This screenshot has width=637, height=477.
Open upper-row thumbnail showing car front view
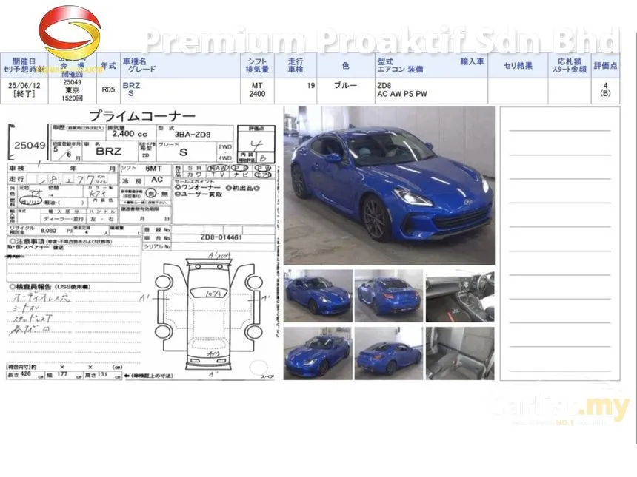(318, 296)
